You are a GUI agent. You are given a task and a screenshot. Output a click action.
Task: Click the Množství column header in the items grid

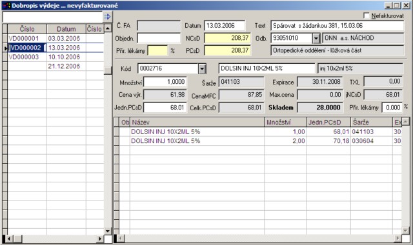coord(285,122)
